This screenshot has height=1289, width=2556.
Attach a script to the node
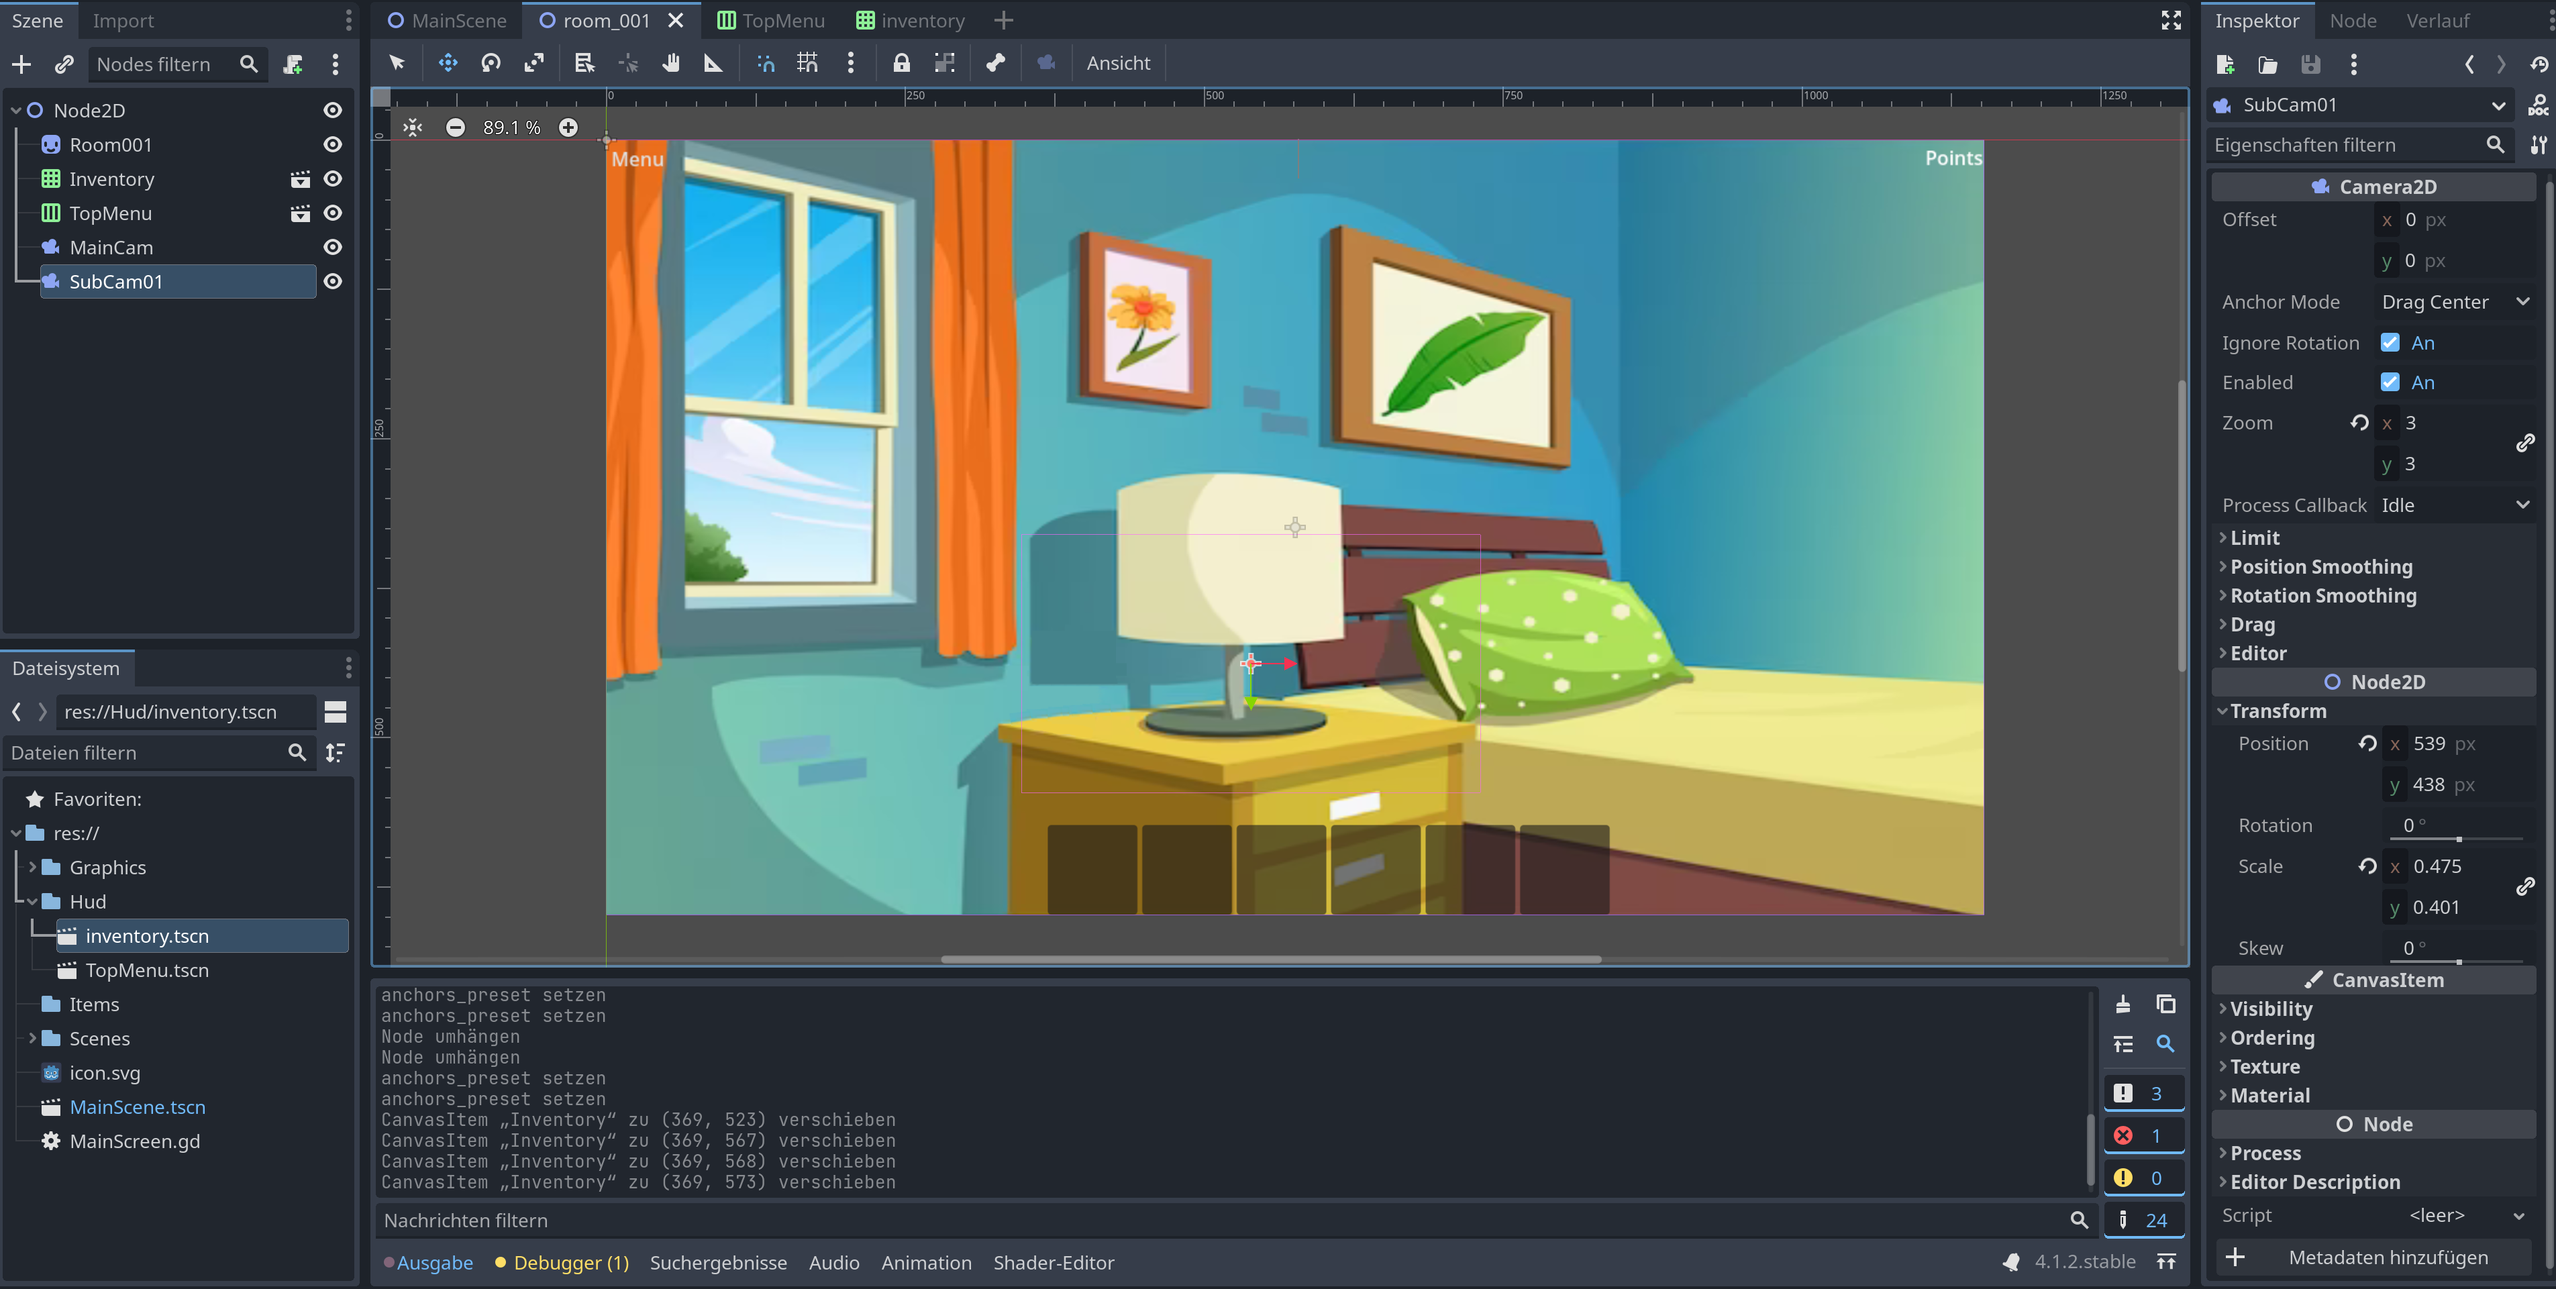(x=293, y=64)
